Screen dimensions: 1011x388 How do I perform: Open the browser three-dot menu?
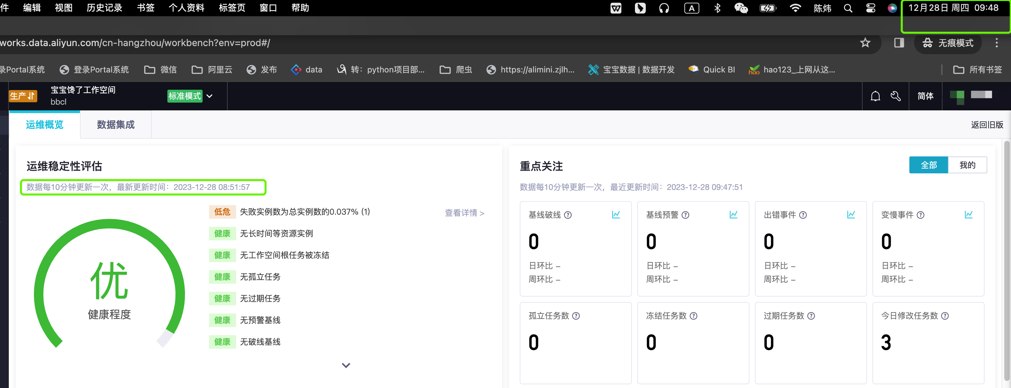(996, 43)
